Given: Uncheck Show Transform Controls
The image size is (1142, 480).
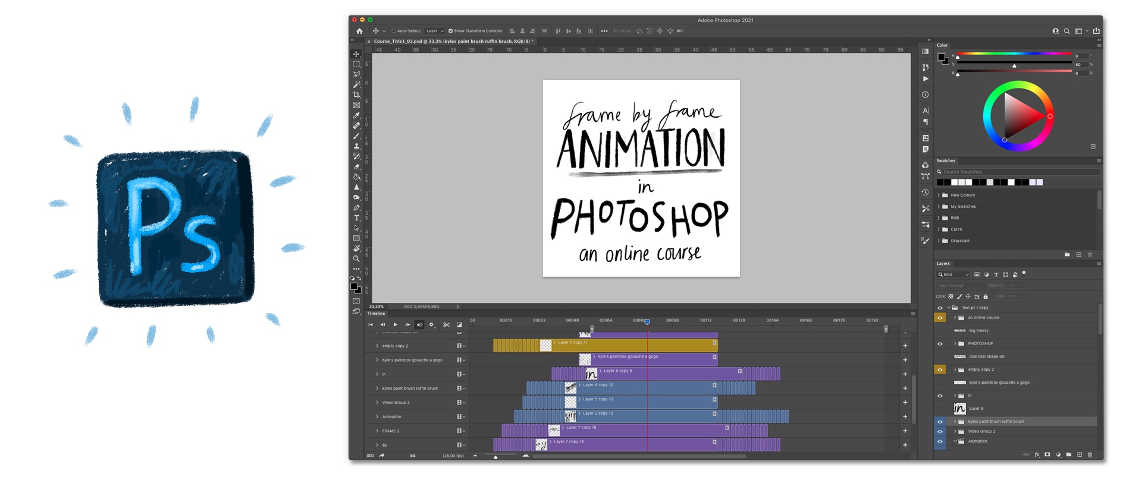Looking at the screenshot, I should 450,31.
